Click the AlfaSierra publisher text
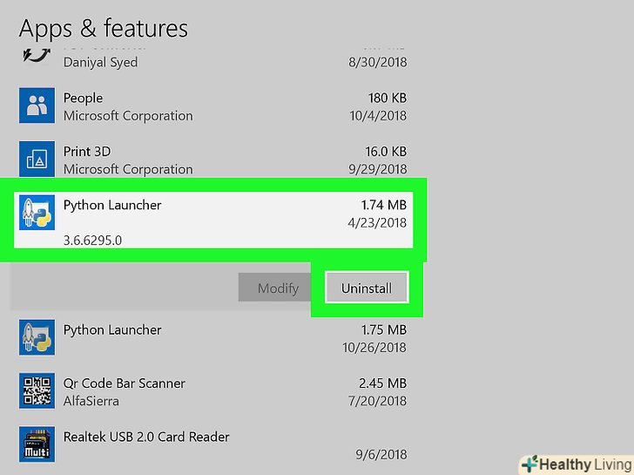 coord(91,401)
